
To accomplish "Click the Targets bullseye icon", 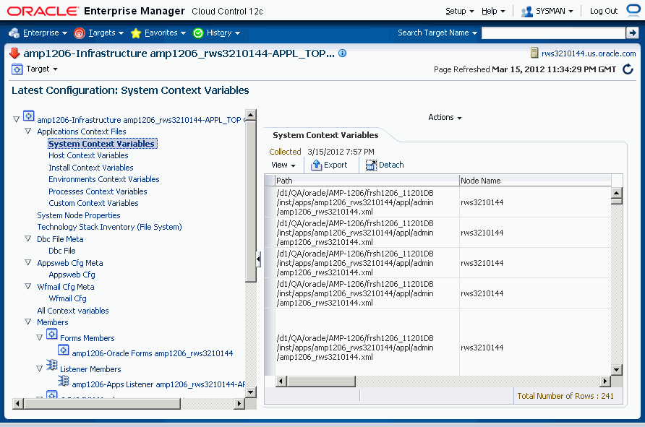I will pyautogui.click(x=80, y=33).
